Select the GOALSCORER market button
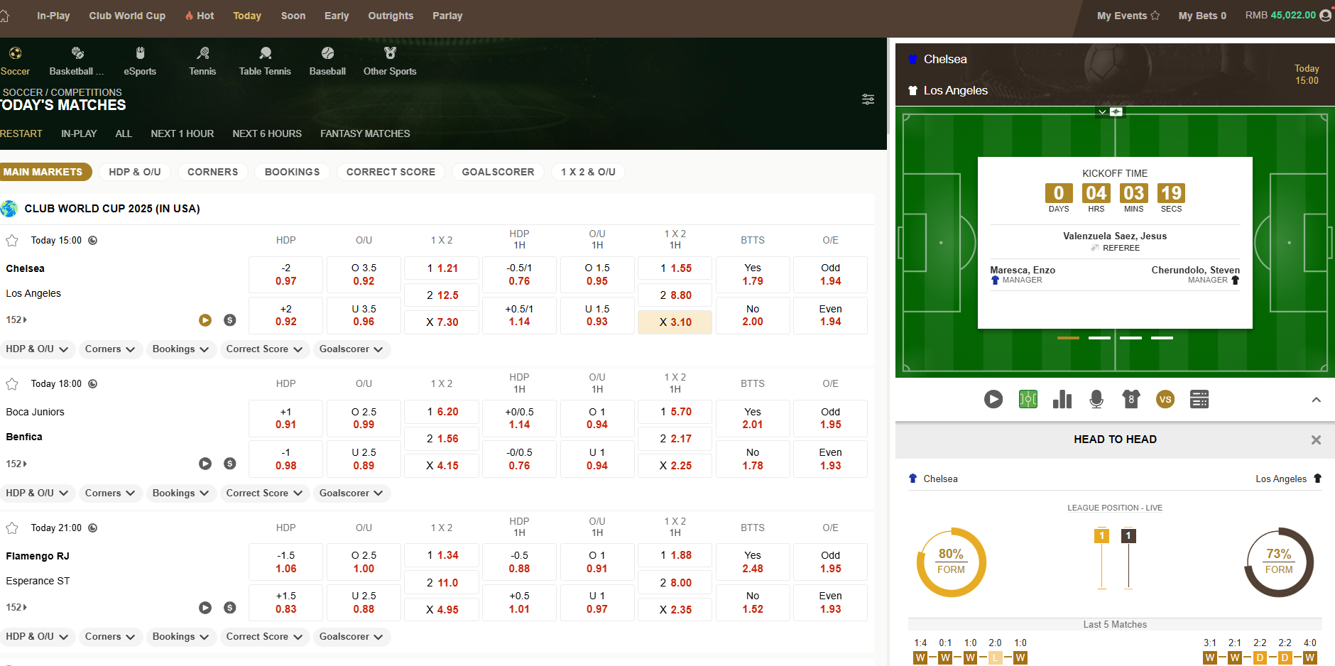Viewport: 1335px width, 666px height. click(x=498, y=172)
